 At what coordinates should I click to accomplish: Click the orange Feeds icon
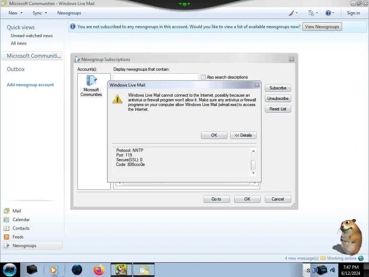point(6,237)
